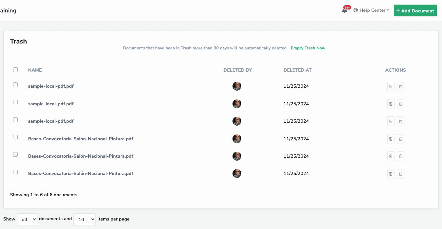Restore the second Bases-Convocatoria PDF
Image resolution: width=442 pixels, height=229 pixels.
point(391,156)
